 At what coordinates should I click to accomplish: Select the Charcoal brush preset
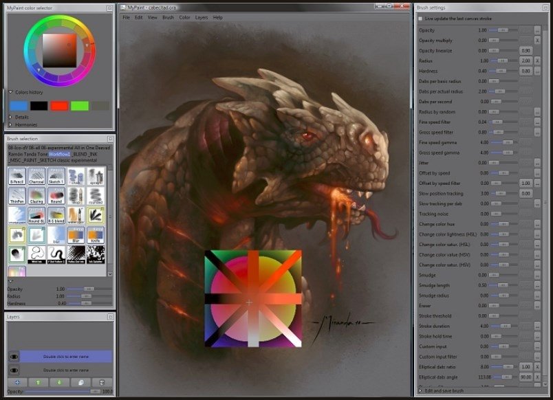37,177
